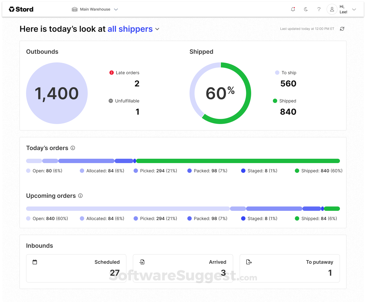Expand the all shippers dropdown
Screen dimensions: 366x302
pyautogui.click(x=157, y=29)
